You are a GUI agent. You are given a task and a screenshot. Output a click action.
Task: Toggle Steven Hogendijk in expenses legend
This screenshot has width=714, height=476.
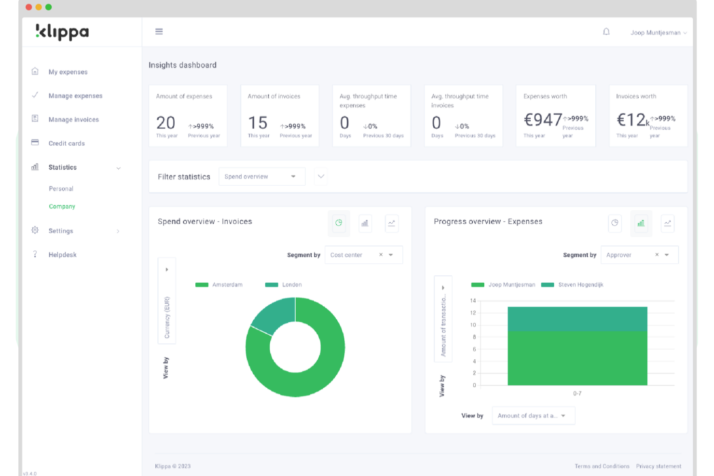[x=572, y=285]
